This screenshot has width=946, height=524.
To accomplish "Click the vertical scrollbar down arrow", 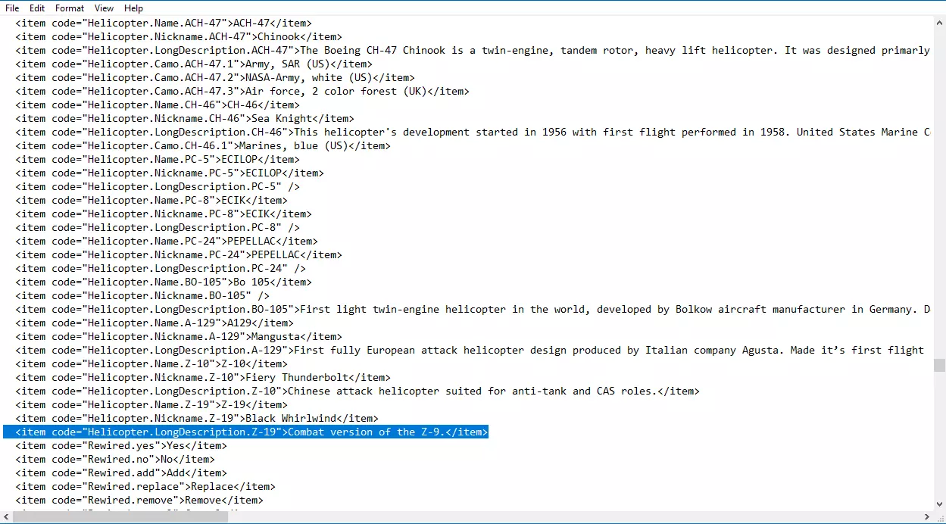I will tap(939, 505).
